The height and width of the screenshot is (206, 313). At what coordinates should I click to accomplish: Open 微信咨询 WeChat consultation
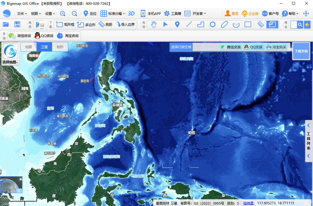[x=20, y=36]
